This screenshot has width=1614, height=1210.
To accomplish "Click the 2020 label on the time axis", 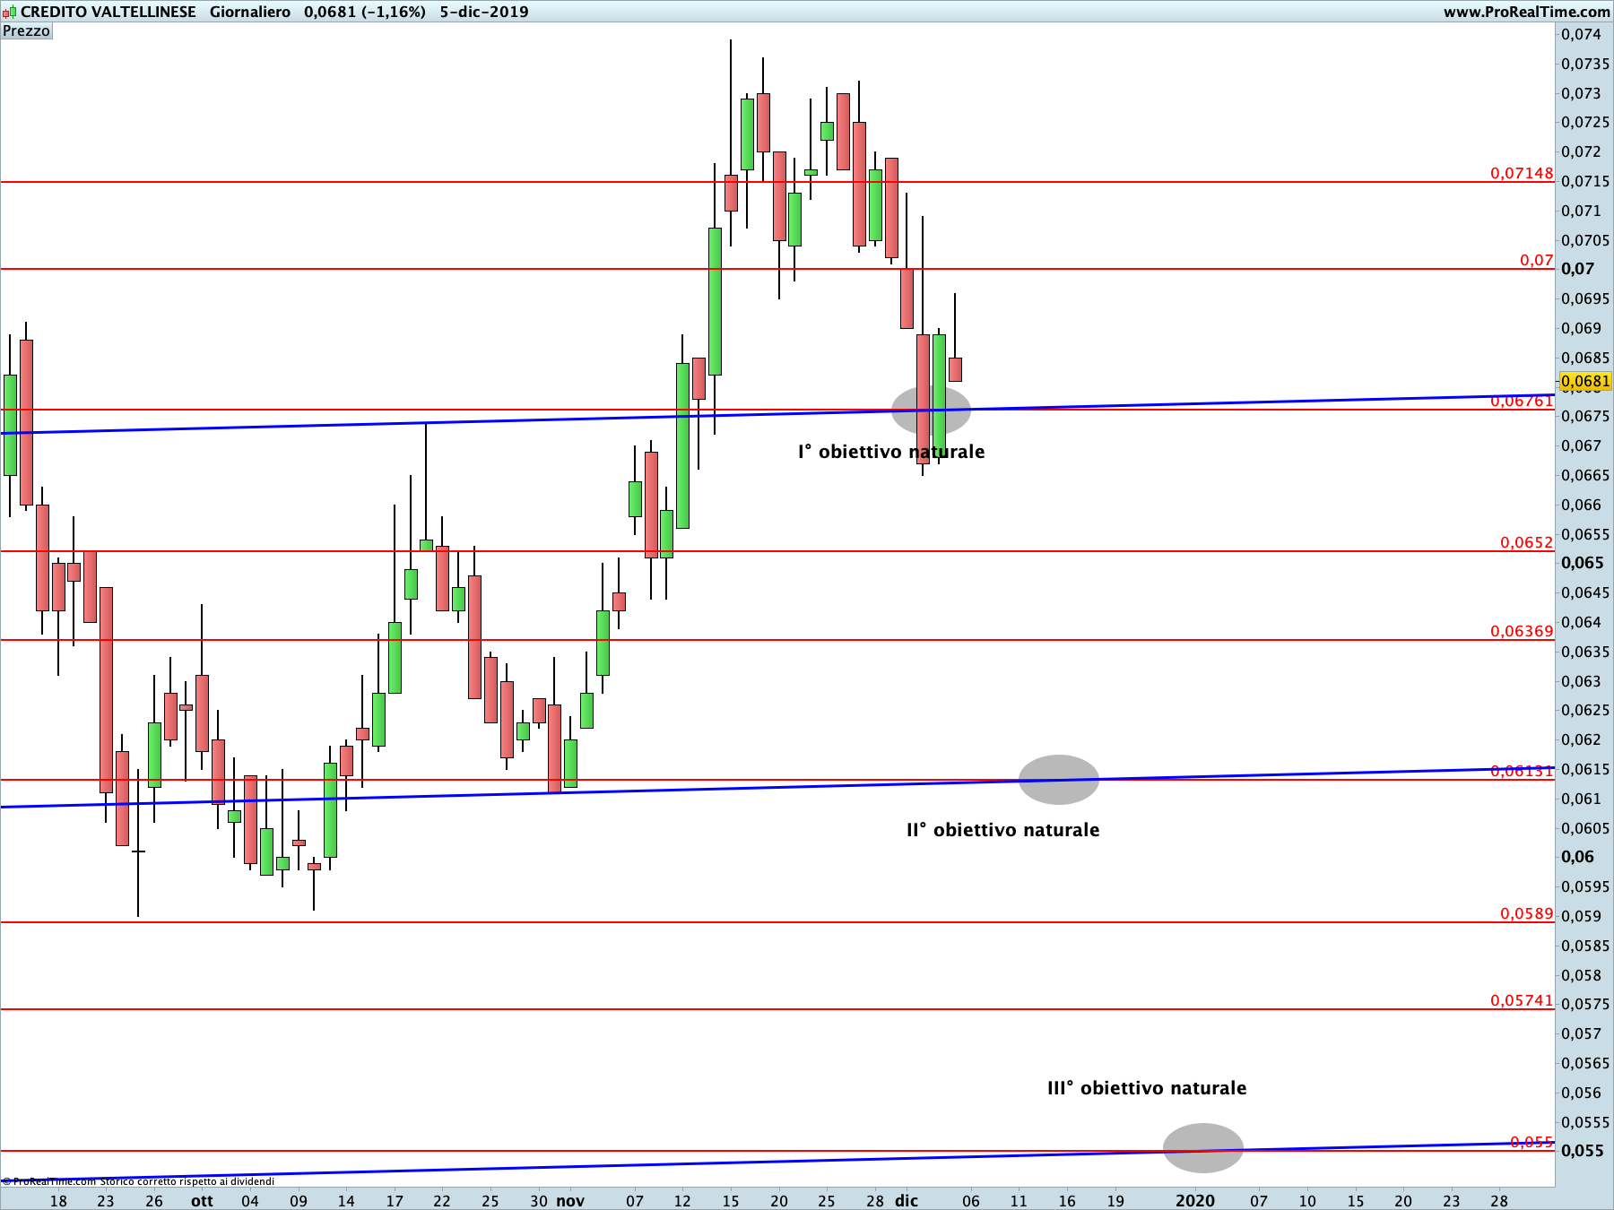I will (1195, 1200).
